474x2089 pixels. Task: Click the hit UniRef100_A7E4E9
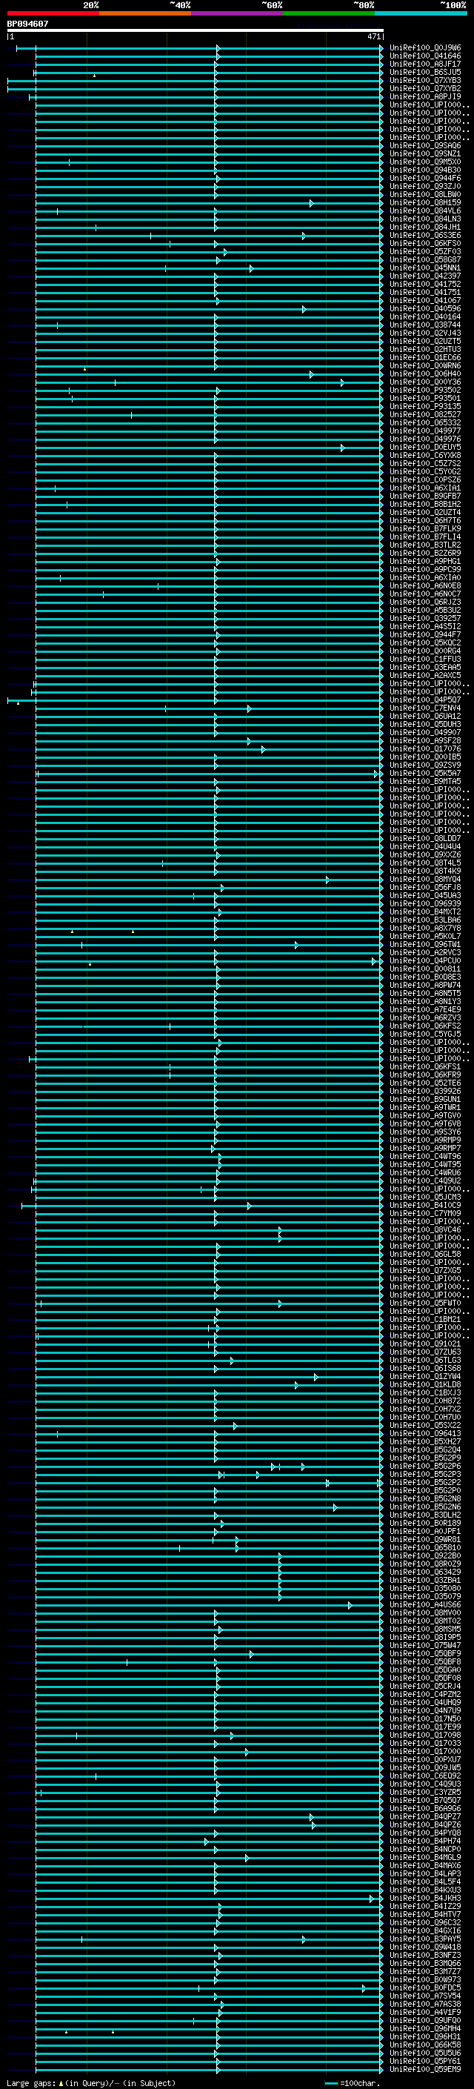(425, 1009)
